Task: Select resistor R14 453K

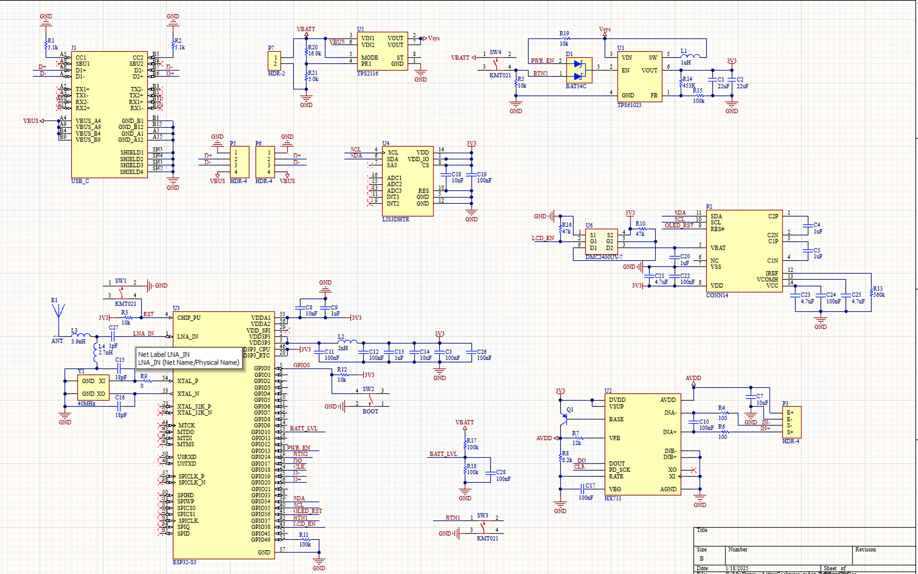Action: click(681, 83)
